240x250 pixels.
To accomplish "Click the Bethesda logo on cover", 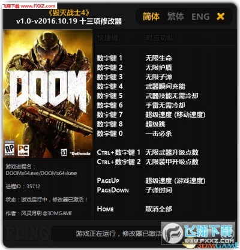I will (x=80, y=153).
